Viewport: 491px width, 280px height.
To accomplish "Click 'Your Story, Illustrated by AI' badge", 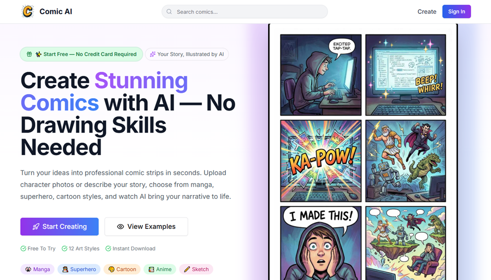I will (x=187, y=54).
